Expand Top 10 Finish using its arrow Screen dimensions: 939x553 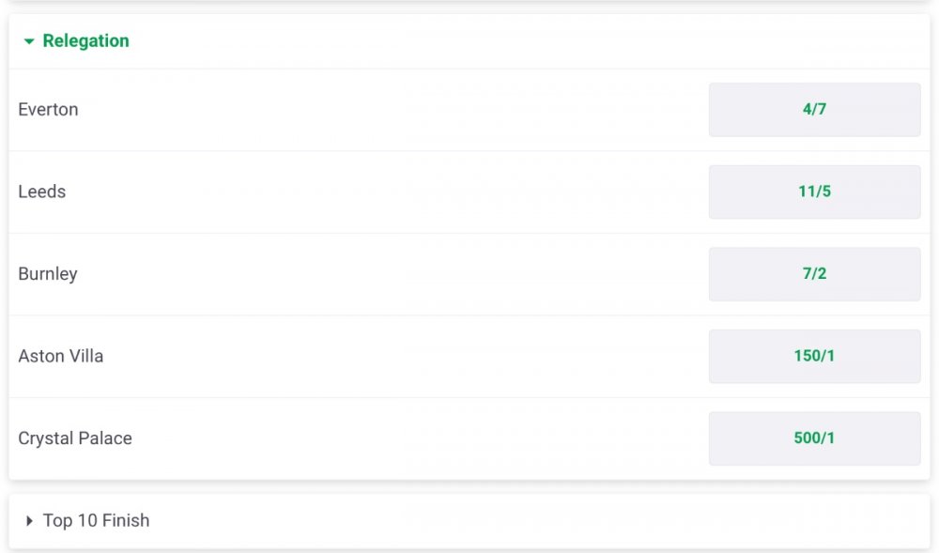tap(29, 521)
